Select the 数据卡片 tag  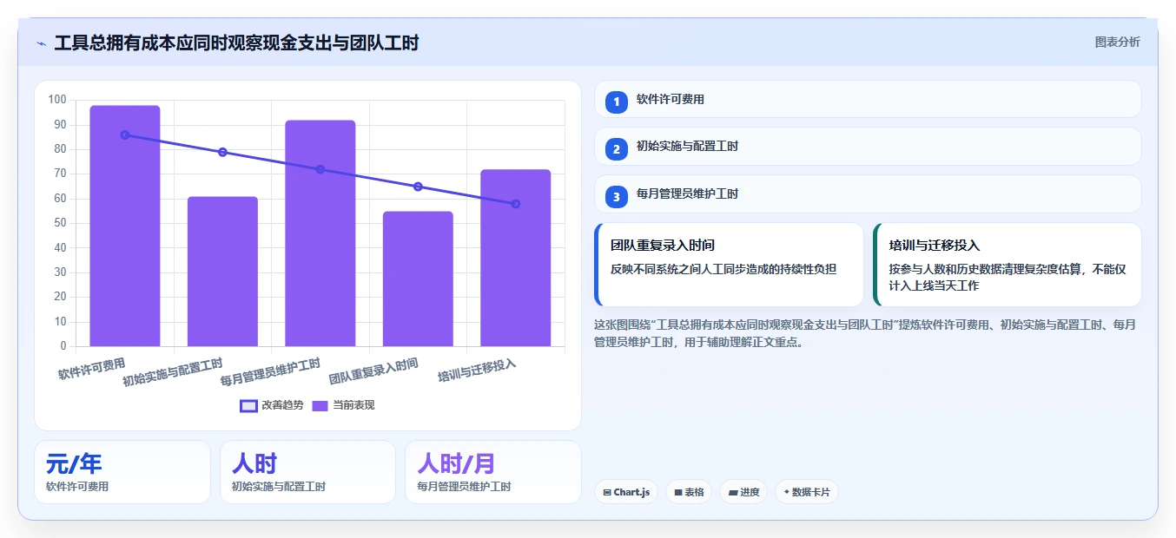[x=807, y=492]
